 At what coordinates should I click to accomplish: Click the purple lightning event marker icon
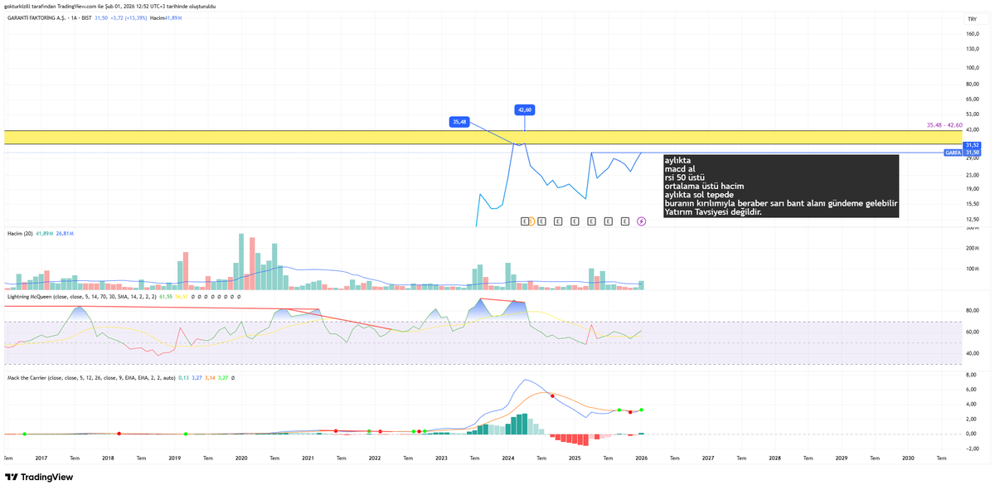coord(642,221)
